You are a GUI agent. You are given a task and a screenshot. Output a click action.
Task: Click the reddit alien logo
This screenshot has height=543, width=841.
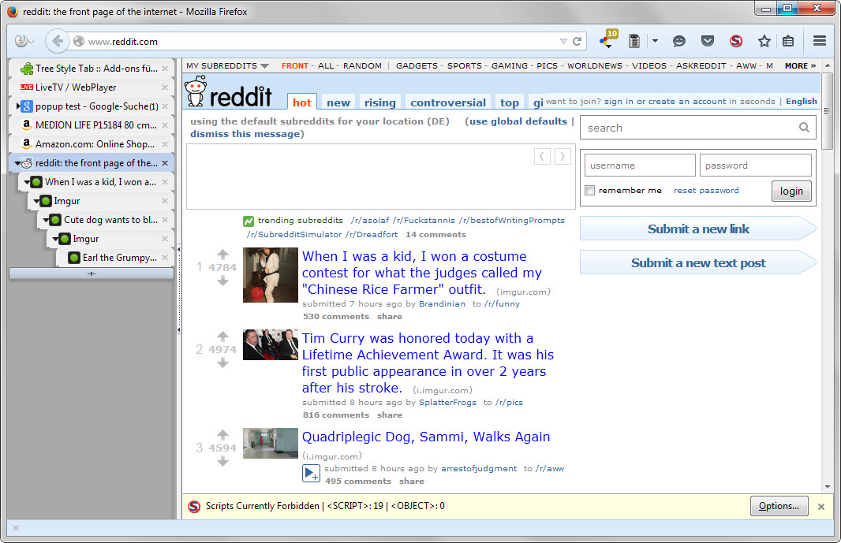195,91
